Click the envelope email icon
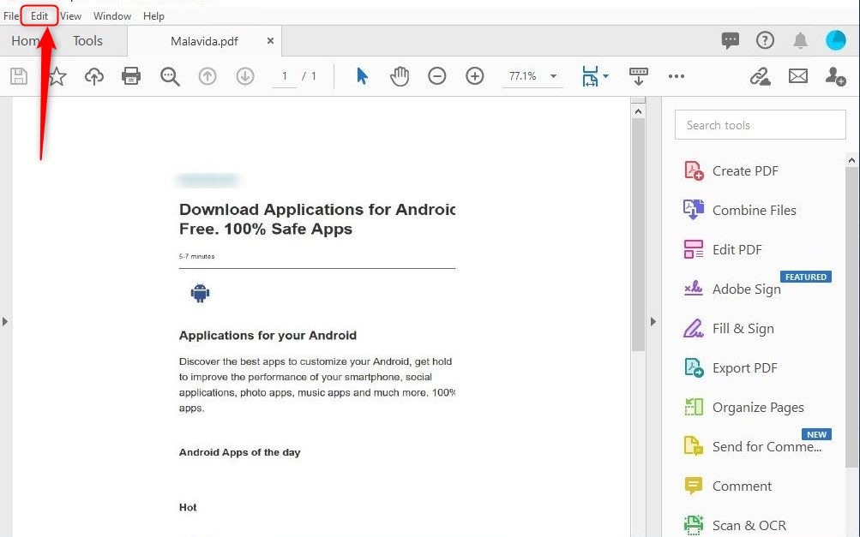Viewport: 860px width, 537px height. coord(798,76)
